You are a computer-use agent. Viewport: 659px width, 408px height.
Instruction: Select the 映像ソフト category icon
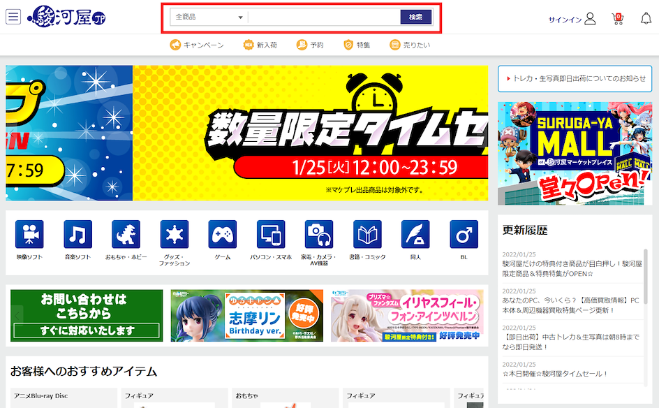tap(29, 234)
